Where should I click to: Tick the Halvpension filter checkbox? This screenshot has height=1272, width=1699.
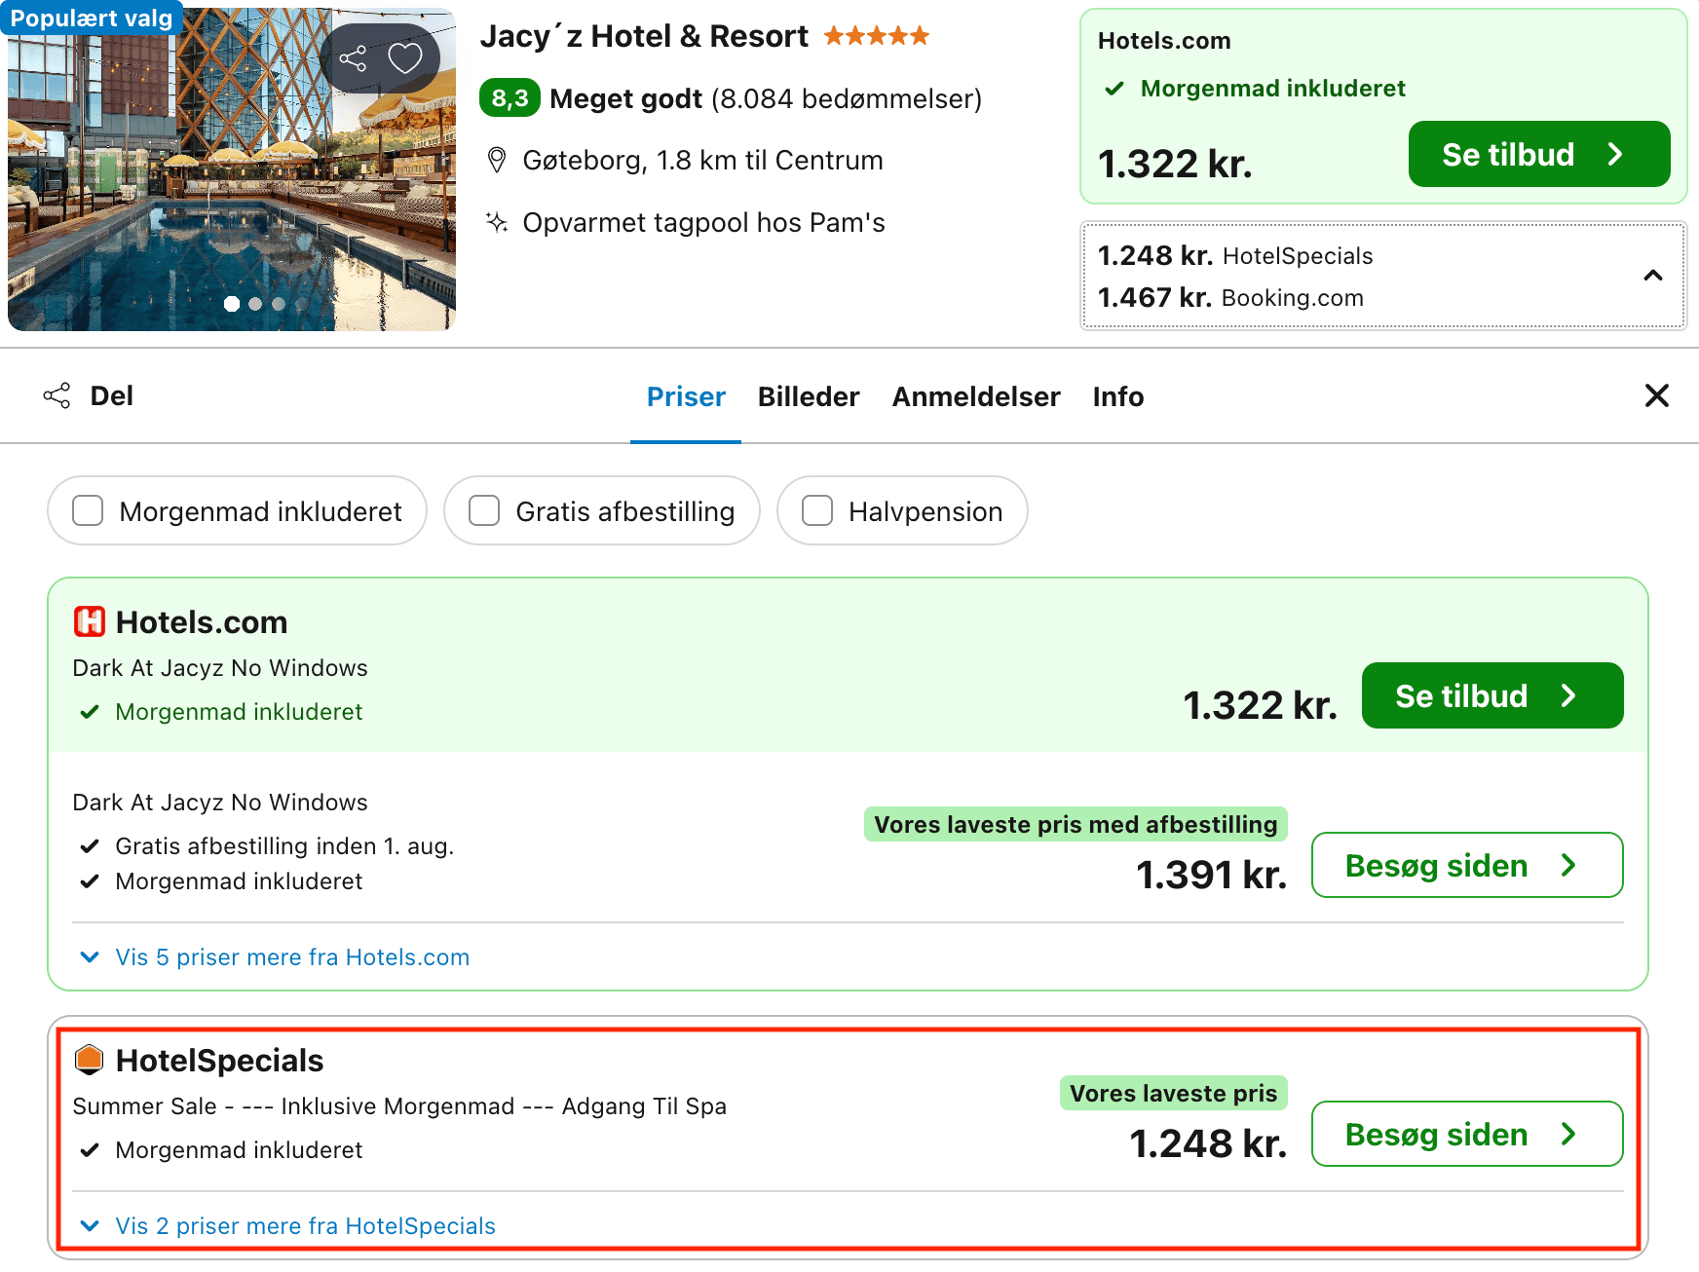pyautogui.click(x=817, y=510)
